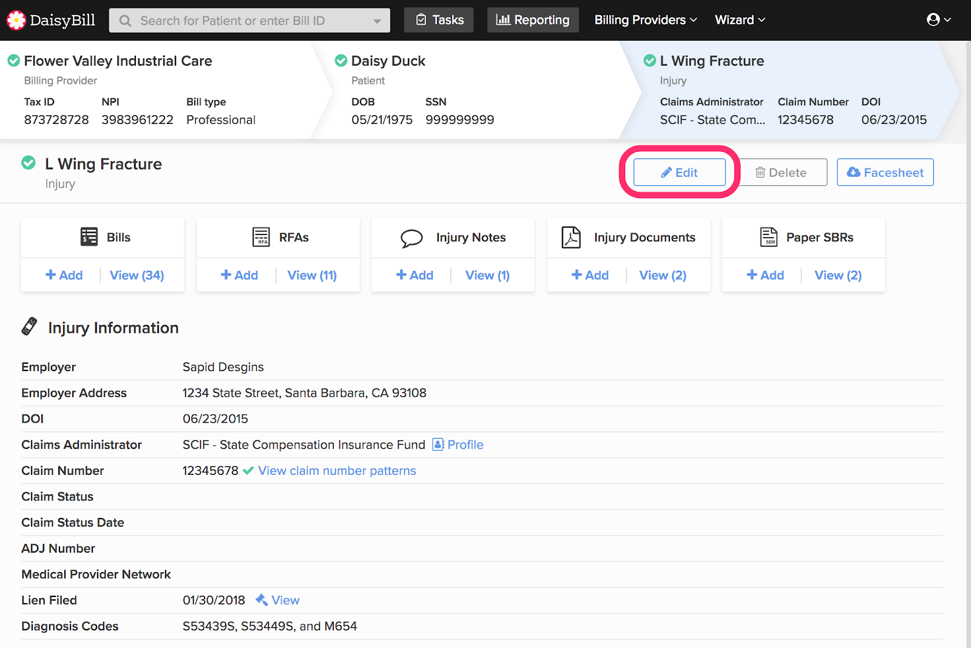Select the L Wing Fracture injury breadcrumb

712,61
